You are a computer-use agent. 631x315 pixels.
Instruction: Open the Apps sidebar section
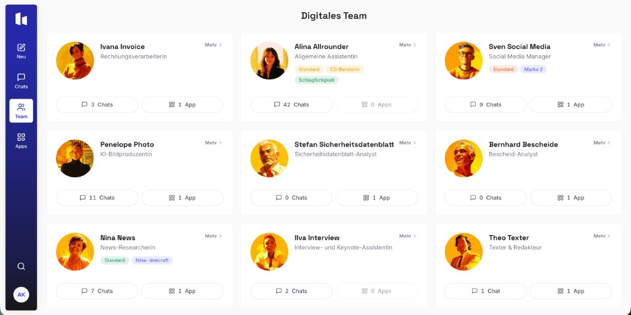[22, 141]
